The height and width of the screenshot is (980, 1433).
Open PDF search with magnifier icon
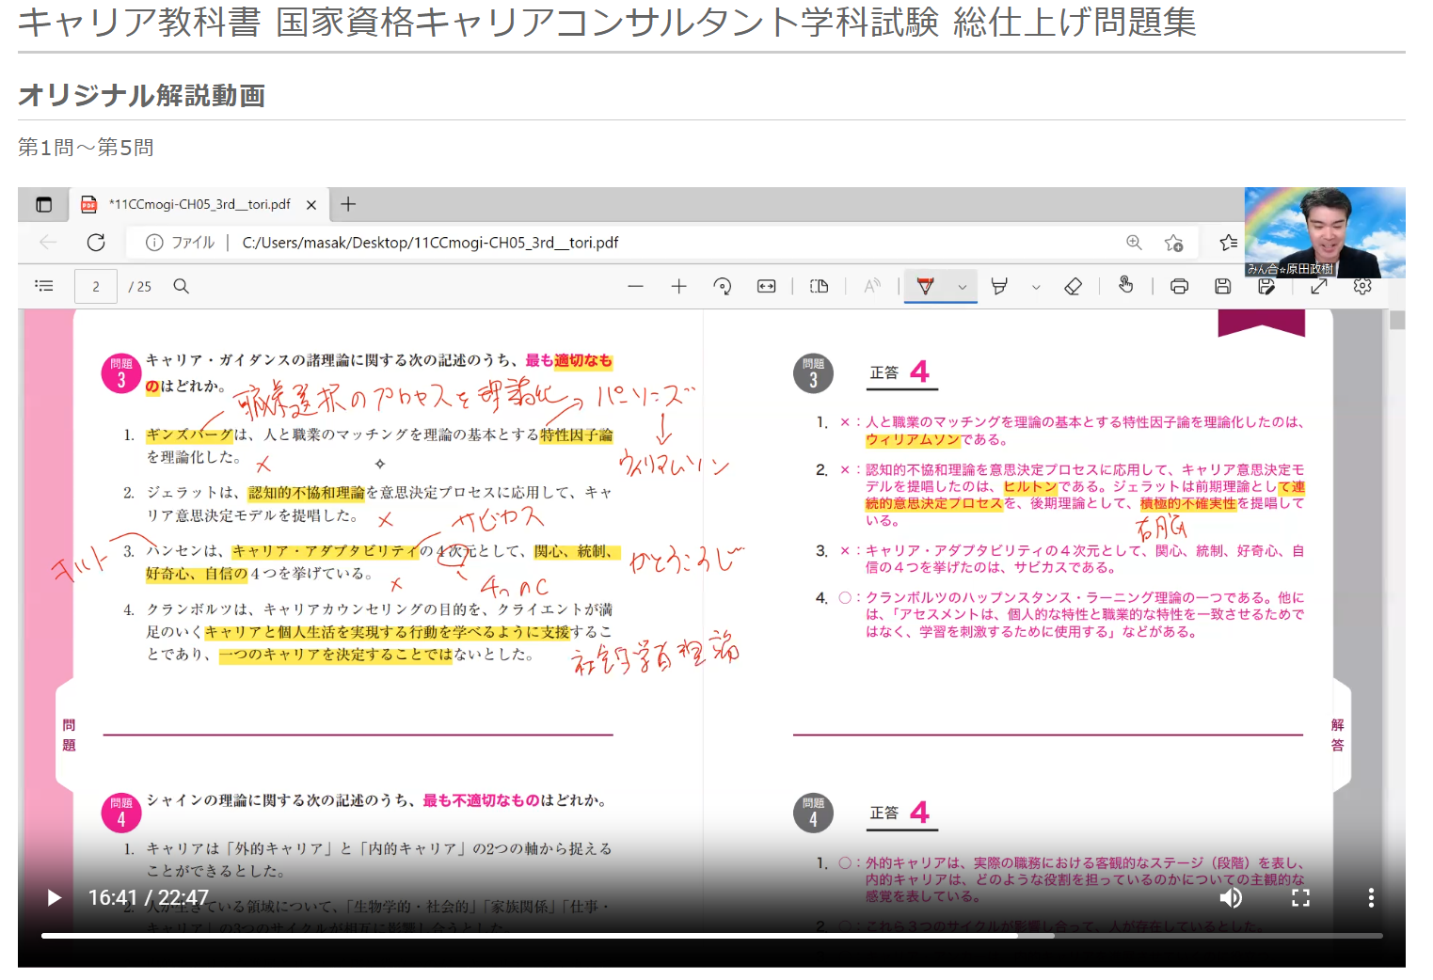182,286
